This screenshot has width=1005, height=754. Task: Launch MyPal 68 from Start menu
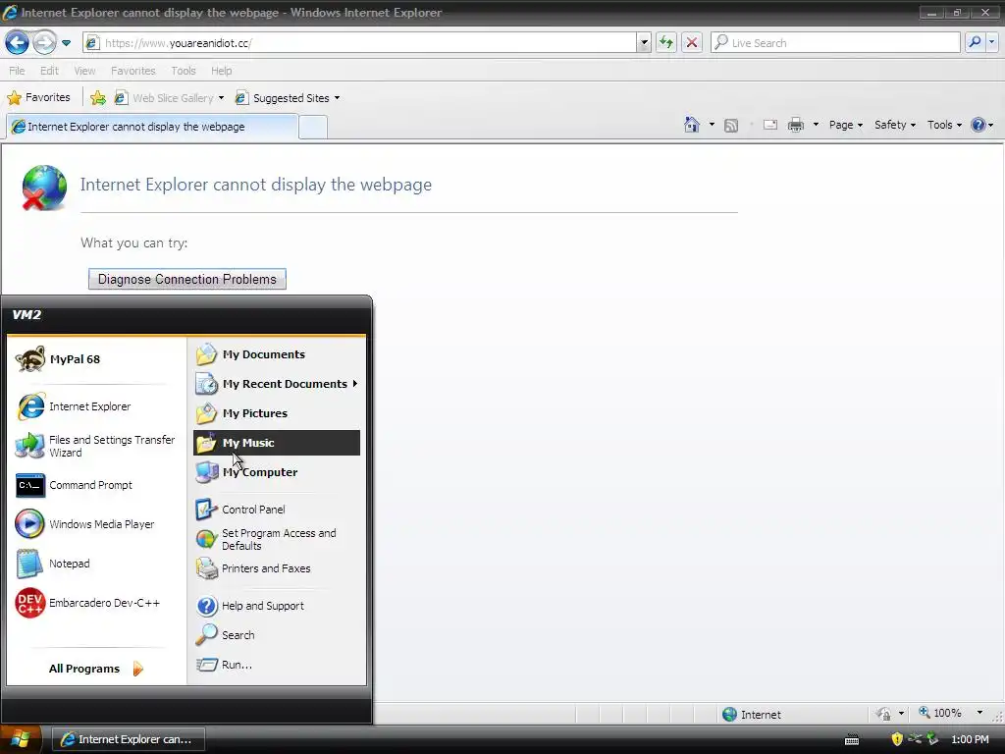pyautogui.click(x=96, y=359)
